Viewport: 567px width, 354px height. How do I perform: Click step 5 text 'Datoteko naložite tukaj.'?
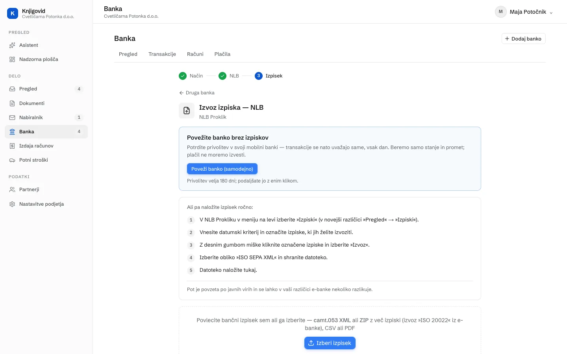point(228,270)
